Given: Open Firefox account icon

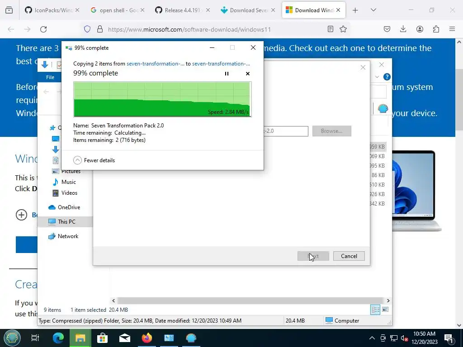Looking at the screenshot, I should pyautogui.click(x=420, y=29).
